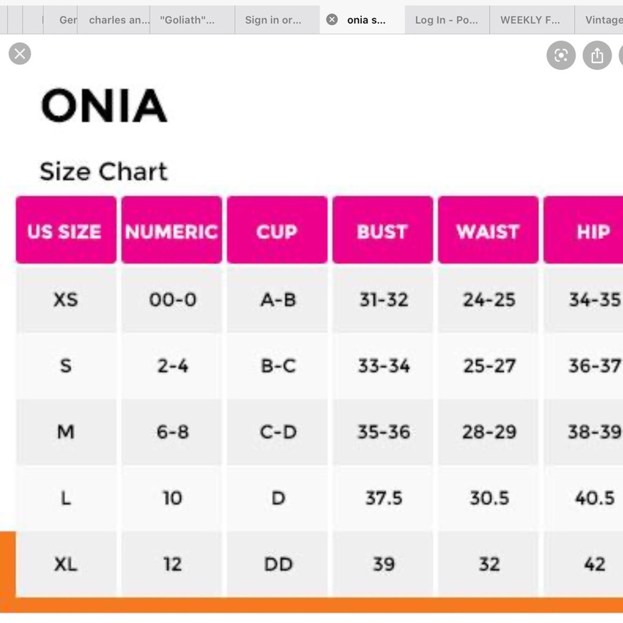Switch to the charles an... tab
This screenshot has width=623, height=623.
(114, 20)
